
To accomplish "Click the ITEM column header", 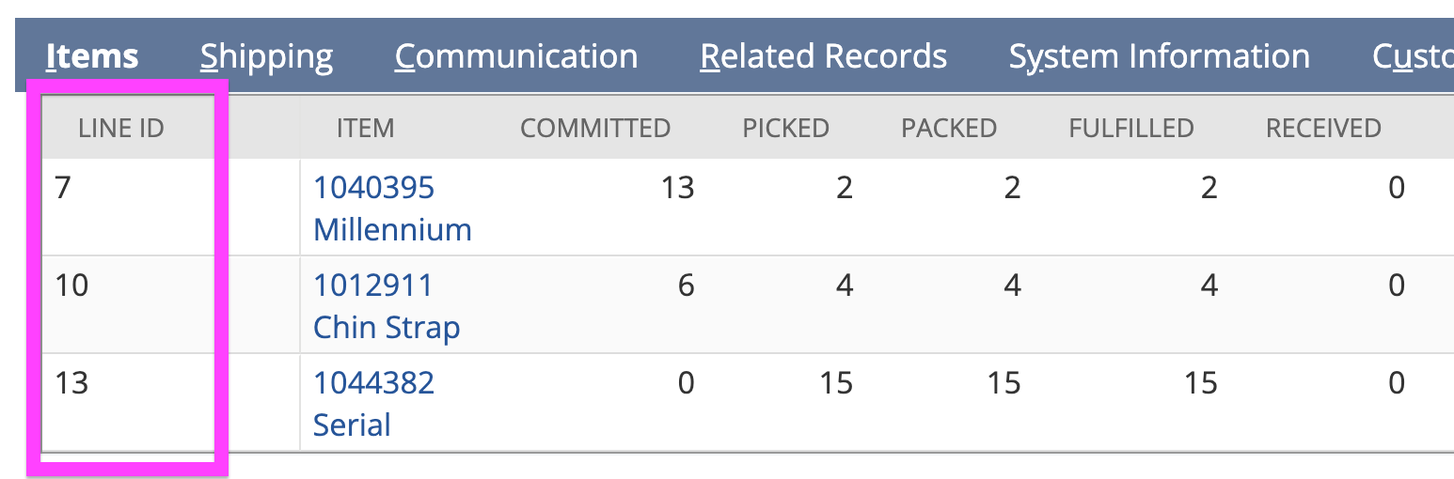I will point(365,128).
